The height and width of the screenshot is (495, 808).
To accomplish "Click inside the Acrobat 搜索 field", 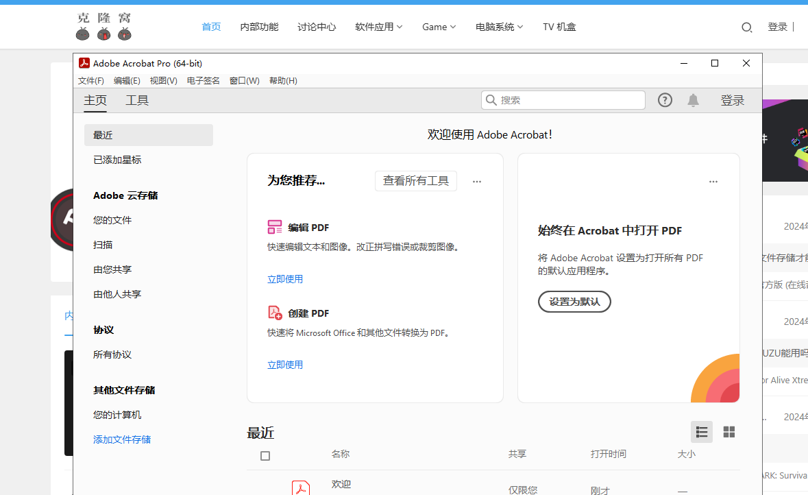I will tap(563, 100).
